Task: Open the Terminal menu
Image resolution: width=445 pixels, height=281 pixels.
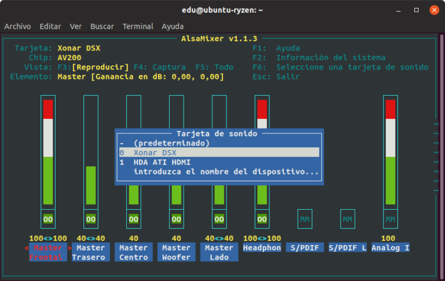Action: pos(138,27)
